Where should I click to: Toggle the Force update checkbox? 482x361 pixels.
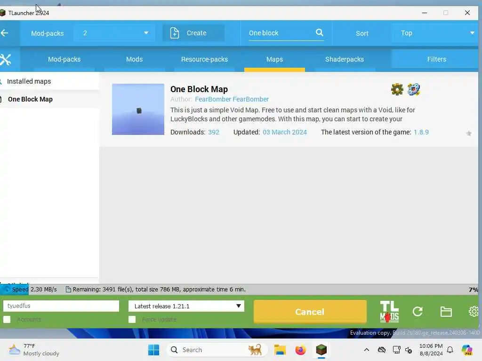tap(132, 320)
